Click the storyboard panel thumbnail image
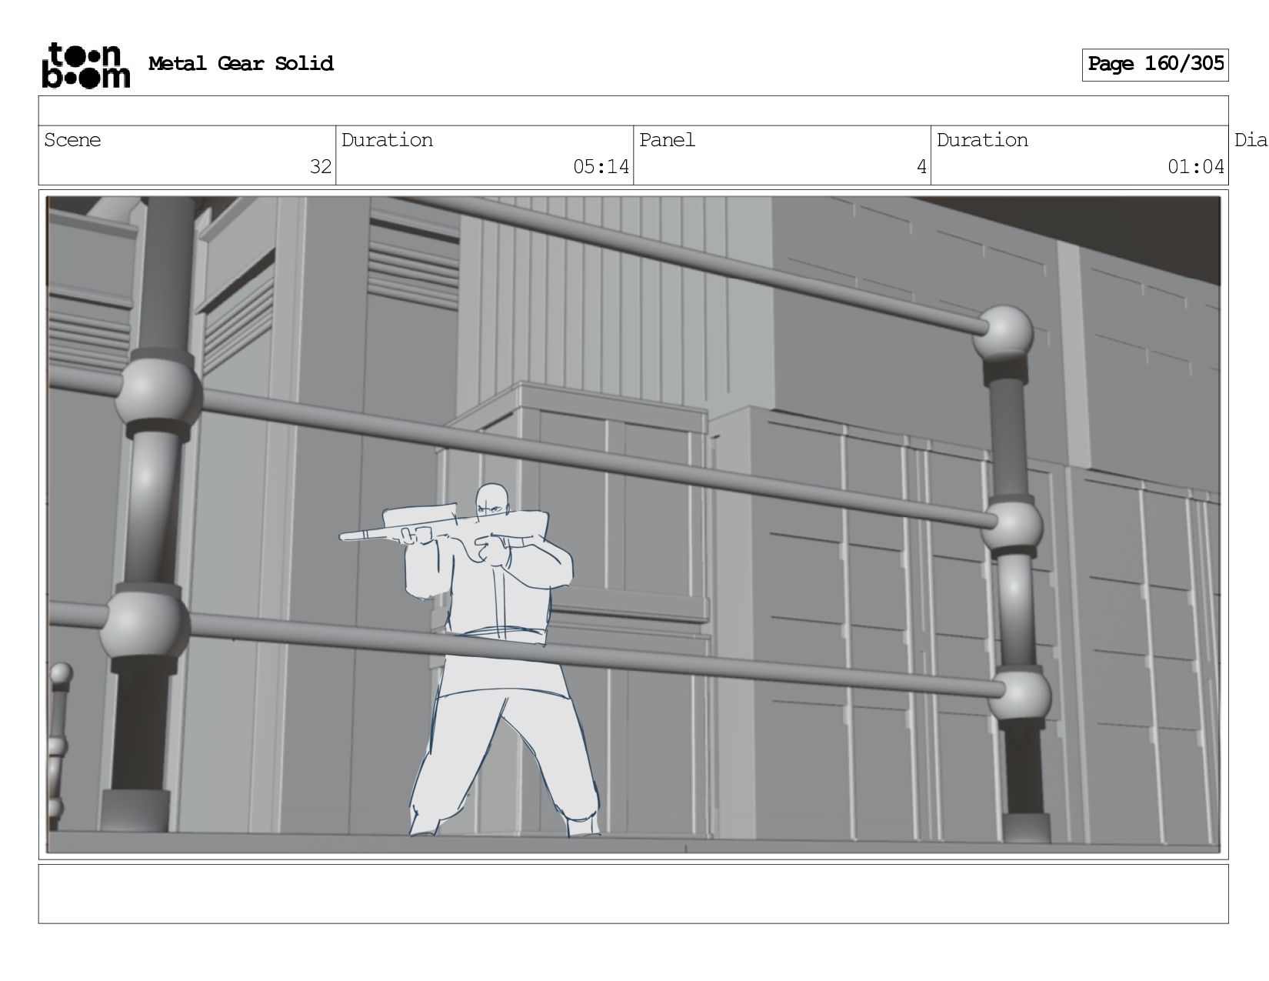 [x=633, y=525]
